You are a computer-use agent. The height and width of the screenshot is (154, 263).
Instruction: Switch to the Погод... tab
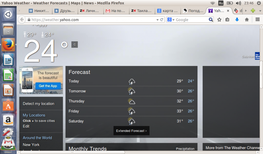[x=193, y=11]
